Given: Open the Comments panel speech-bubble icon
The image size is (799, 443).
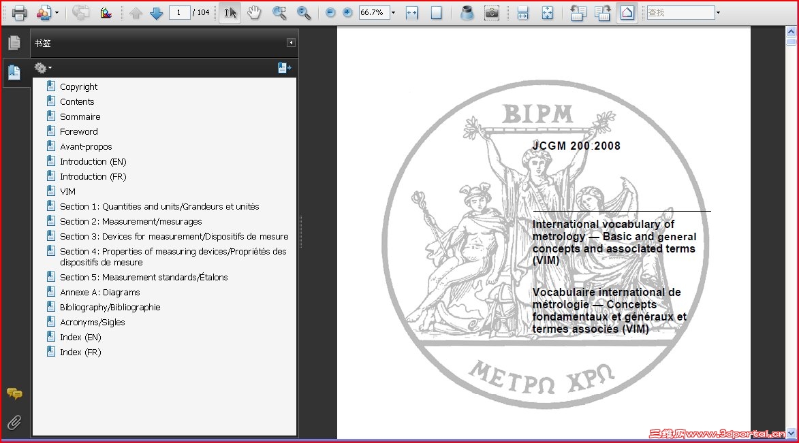Looking at the screenshot, I should pos(14,393).
